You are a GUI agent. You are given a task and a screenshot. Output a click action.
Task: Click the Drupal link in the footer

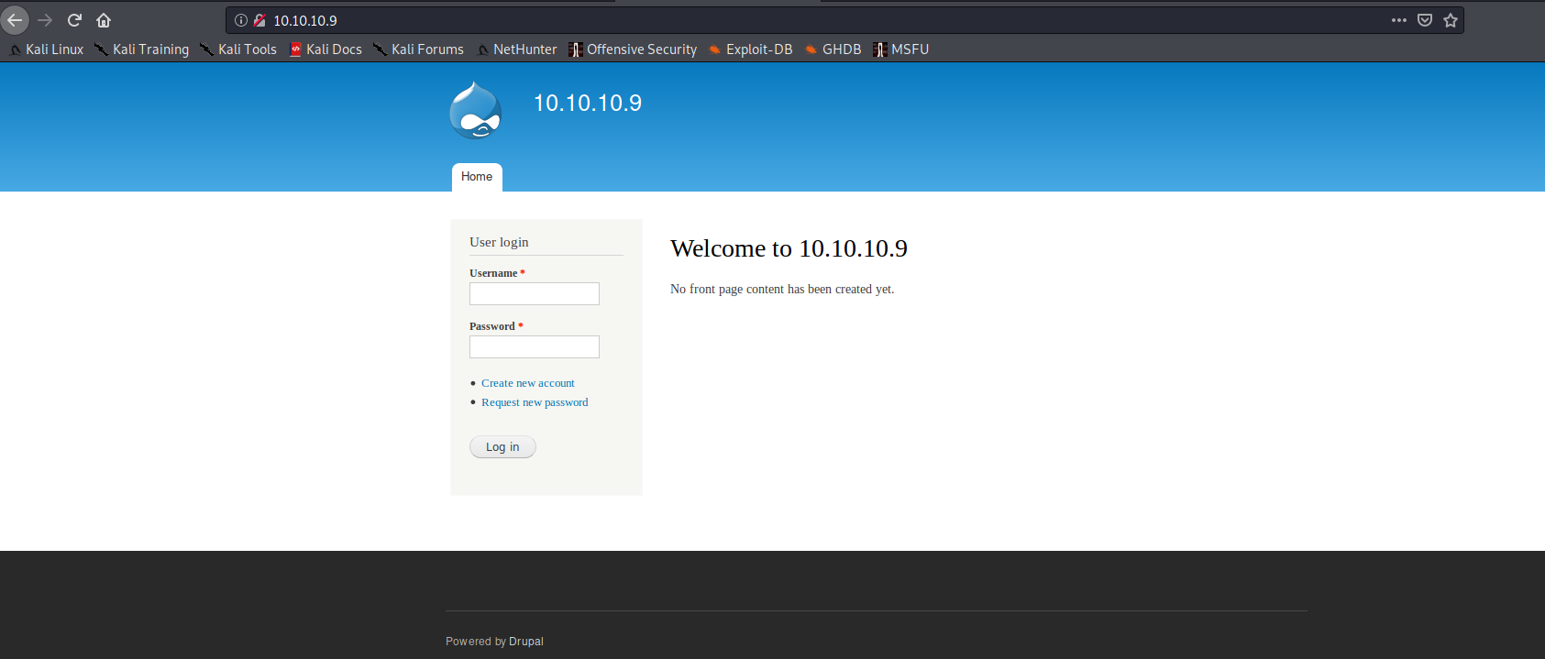click(x=526, y=642)
